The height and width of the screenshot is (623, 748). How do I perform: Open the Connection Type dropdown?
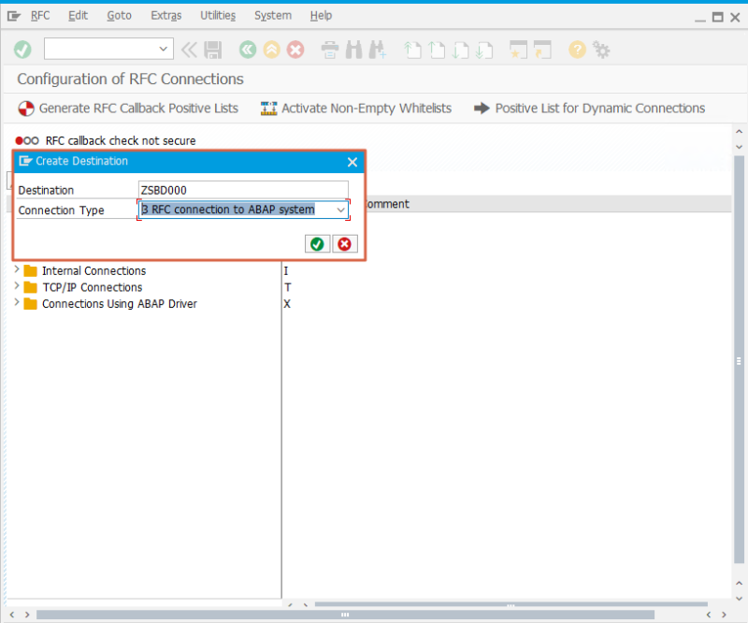point(340,210)
